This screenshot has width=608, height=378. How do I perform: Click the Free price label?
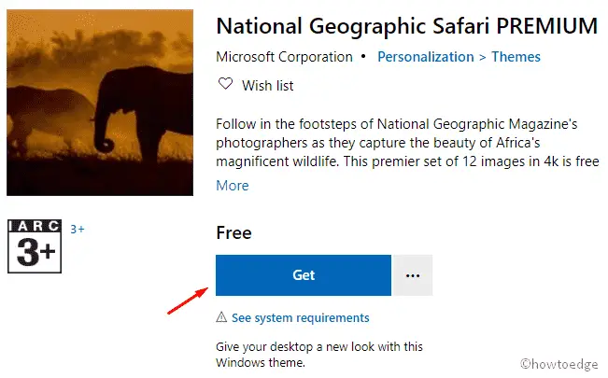(x=233, y=231)
